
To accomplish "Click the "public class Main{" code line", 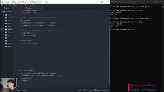I will (x=26, y=71).
